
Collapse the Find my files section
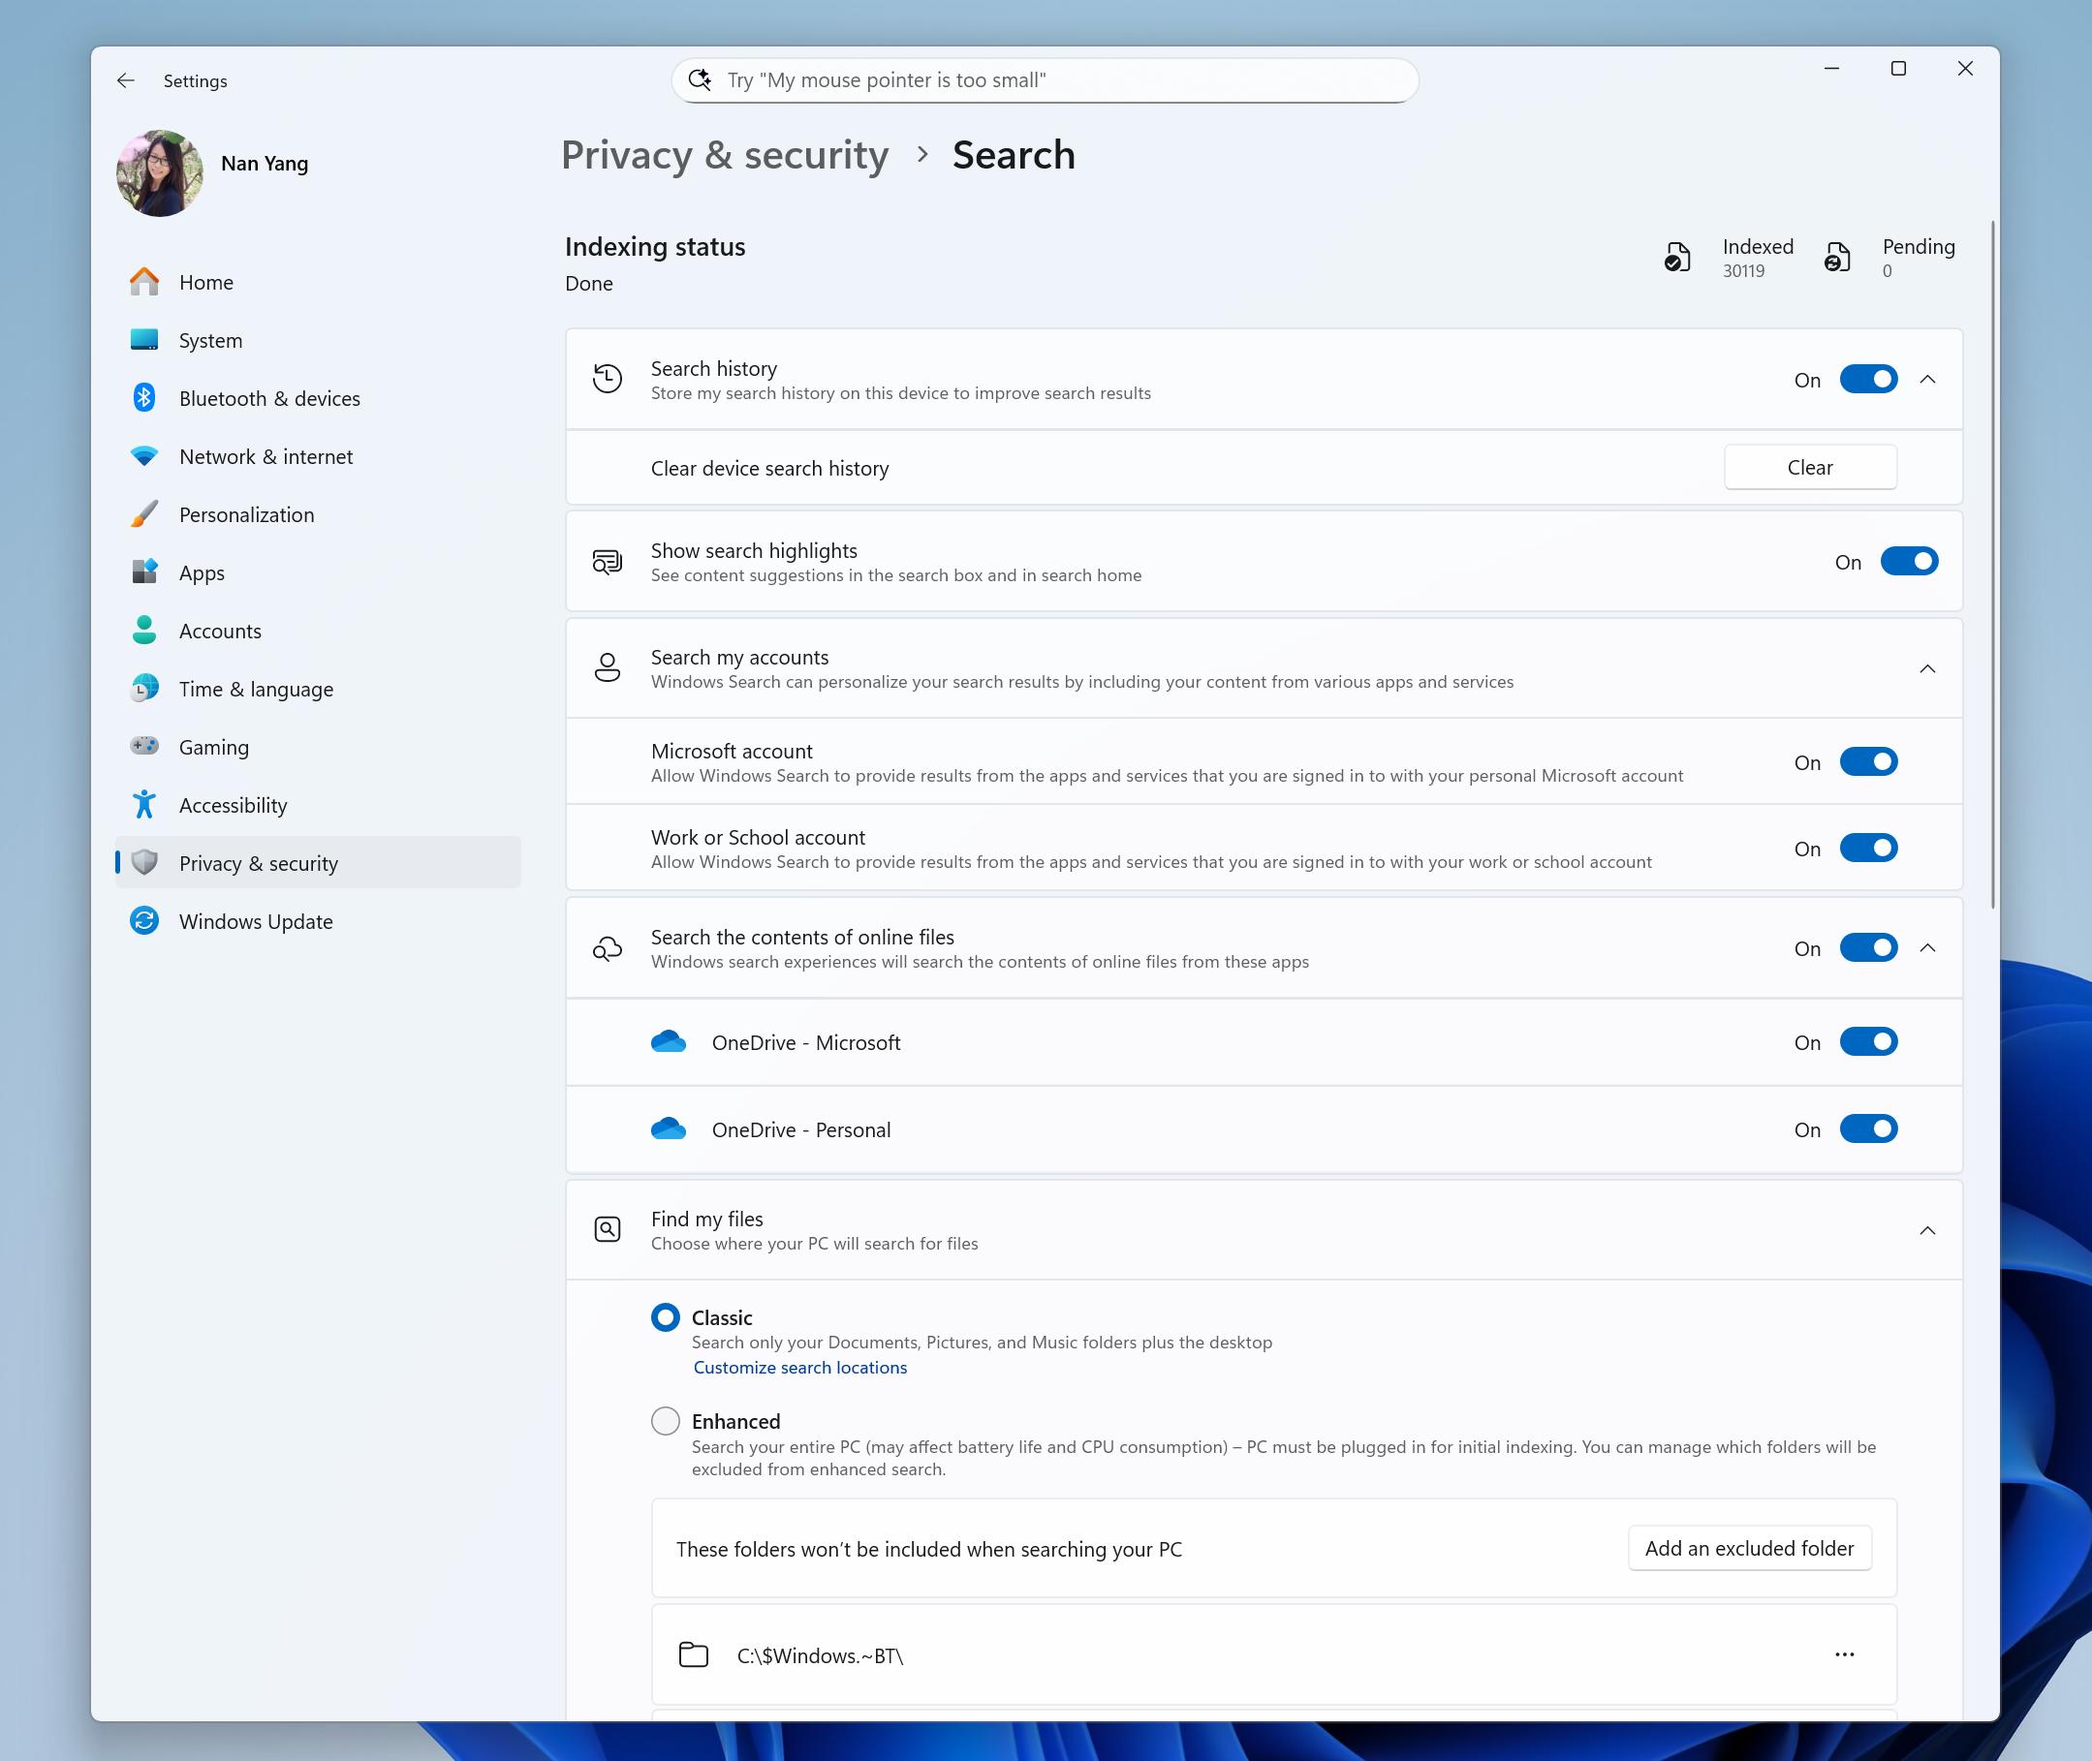(1927, 1230)
